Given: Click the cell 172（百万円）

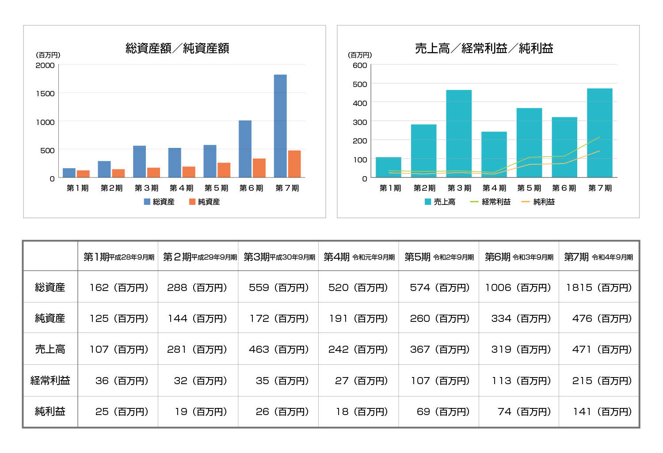Looking at the screenshot, I should click(279, 318).
